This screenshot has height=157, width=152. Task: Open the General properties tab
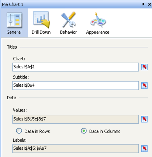tap(14, 23)
